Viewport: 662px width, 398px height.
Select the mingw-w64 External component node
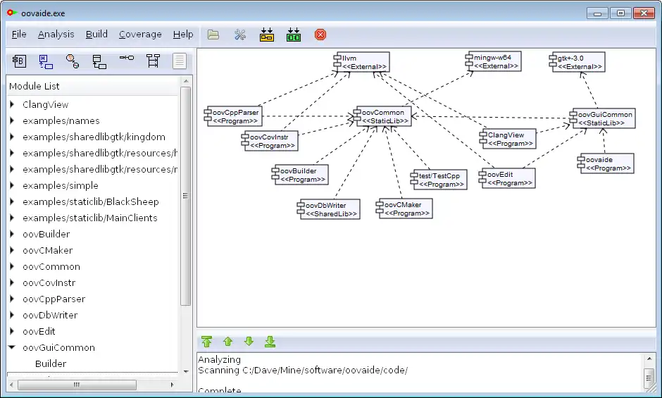click(493, 62)
